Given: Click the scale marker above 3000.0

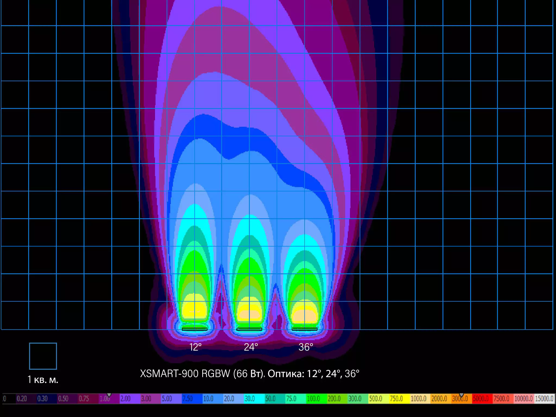Looking at the screenshot, I should (x=462, y=395).
